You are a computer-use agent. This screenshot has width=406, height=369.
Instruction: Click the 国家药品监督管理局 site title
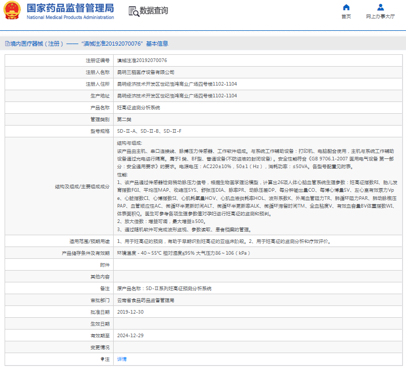pos(70,8)
